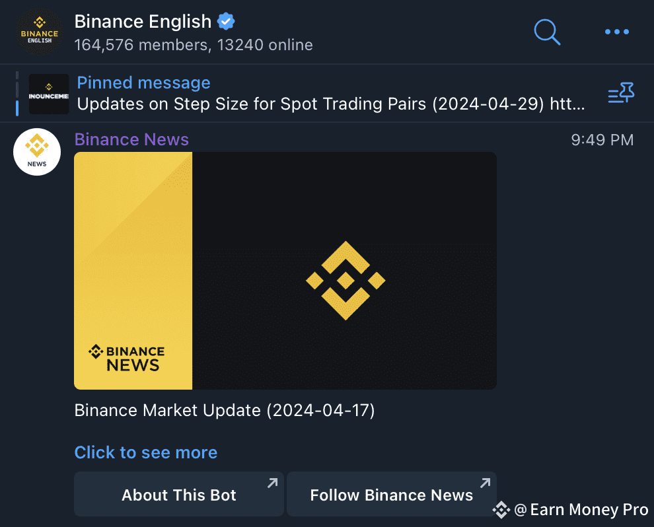Click the Follow Binance News button

point(392,495)
